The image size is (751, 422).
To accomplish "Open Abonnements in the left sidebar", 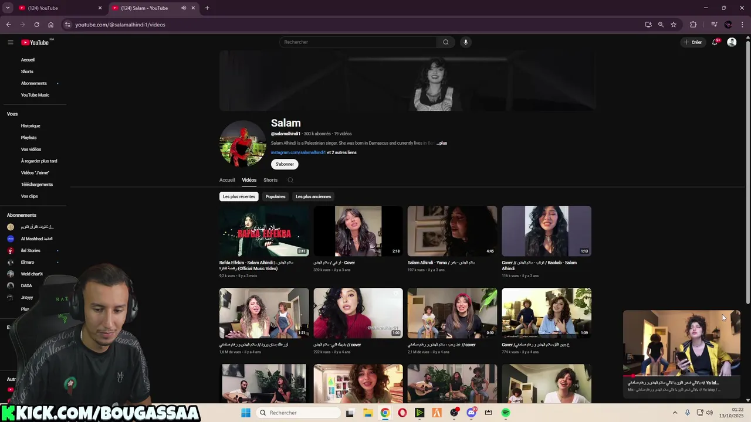I will pyautogui.click(x=33, y=83).
